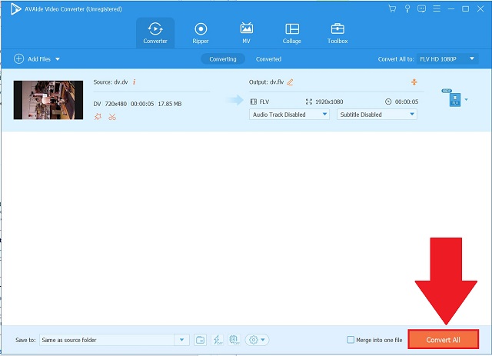Open the MV tab

click(246, 33)
